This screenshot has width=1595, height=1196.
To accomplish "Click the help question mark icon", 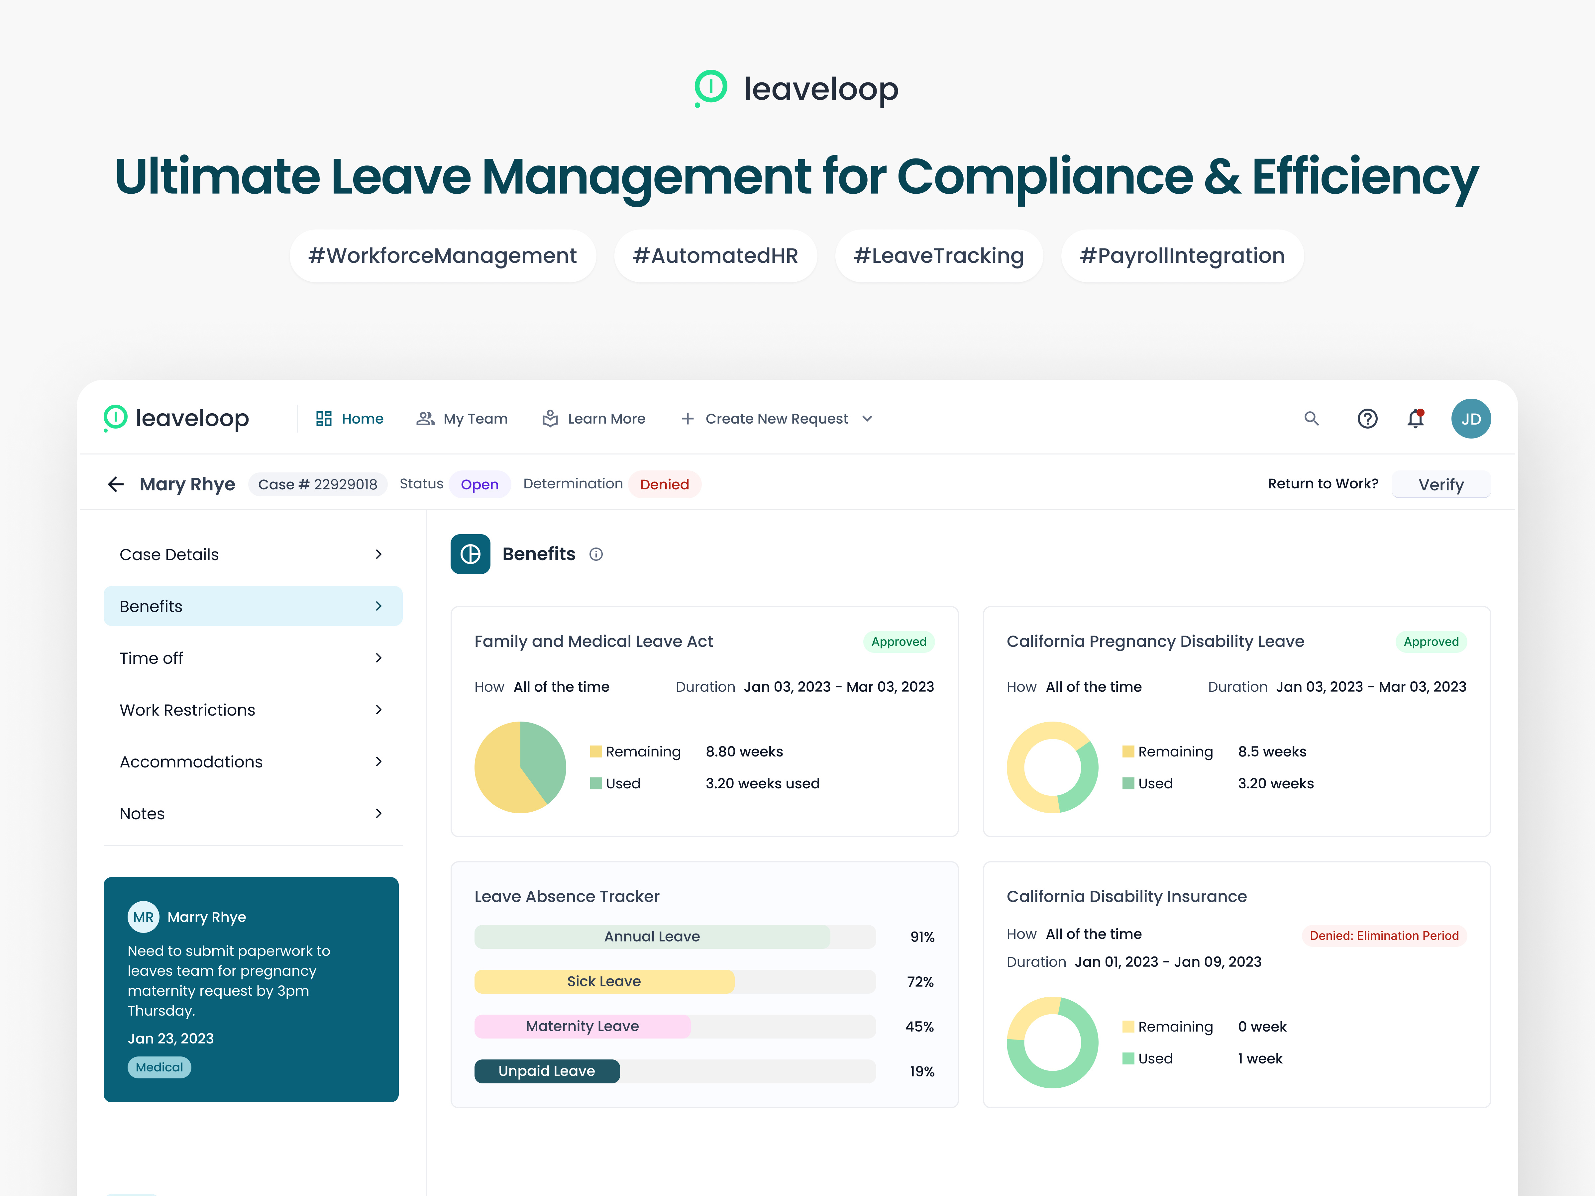I will point(1367,418).
